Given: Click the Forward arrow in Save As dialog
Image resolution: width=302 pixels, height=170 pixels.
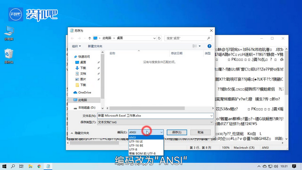Looking at the screenshot, I should tap(79, 38).
